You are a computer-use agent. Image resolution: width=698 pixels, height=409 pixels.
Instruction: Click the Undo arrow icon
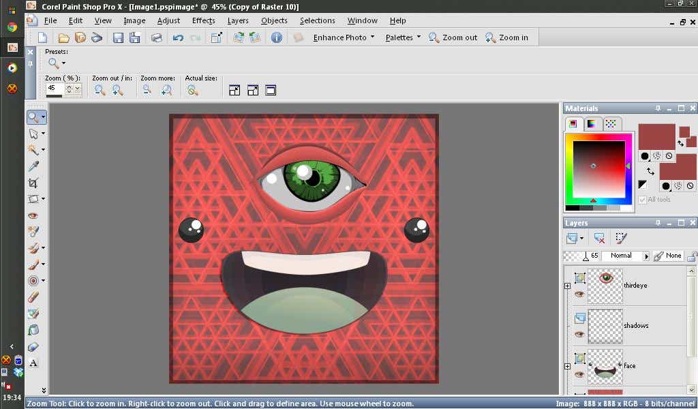(178, 37)
